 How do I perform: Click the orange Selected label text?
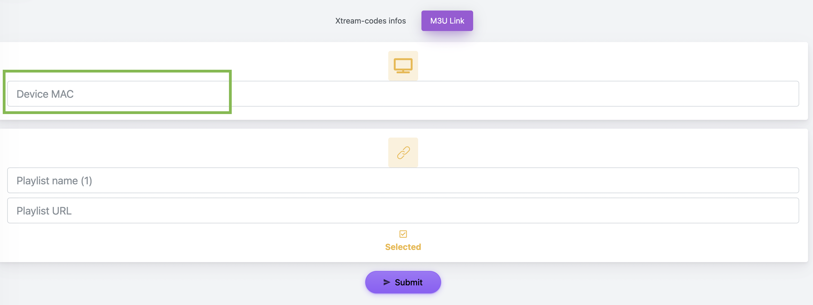[x=403, y=247]
